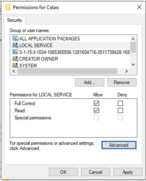Click the Cancel button
The height and width of the screenshot is (181, 146).
tap(96, 172)
